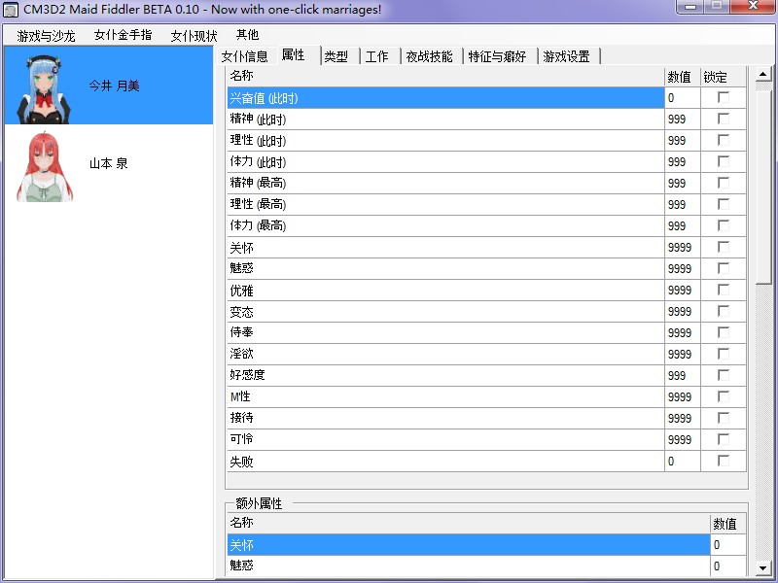The image size is (778, 583).
Task: Select the 体力 (最高) row name
Action: (x=445, y=225)
